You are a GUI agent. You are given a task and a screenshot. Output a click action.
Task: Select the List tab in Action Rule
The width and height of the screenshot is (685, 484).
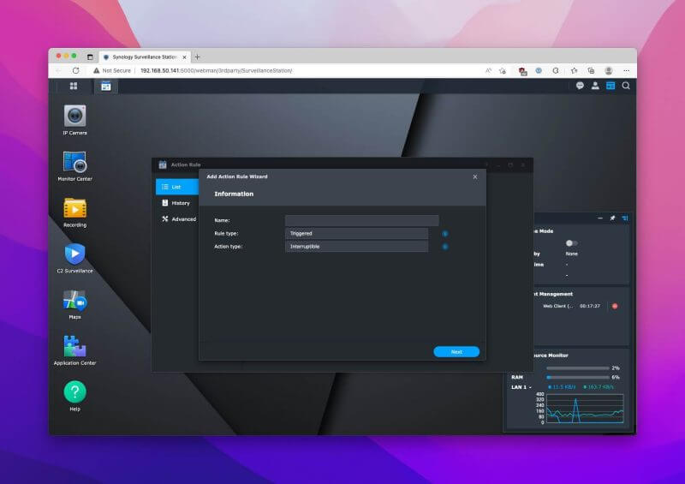tap(177, 187)
